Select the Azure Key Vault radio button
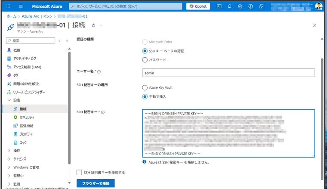 point(145,88)
